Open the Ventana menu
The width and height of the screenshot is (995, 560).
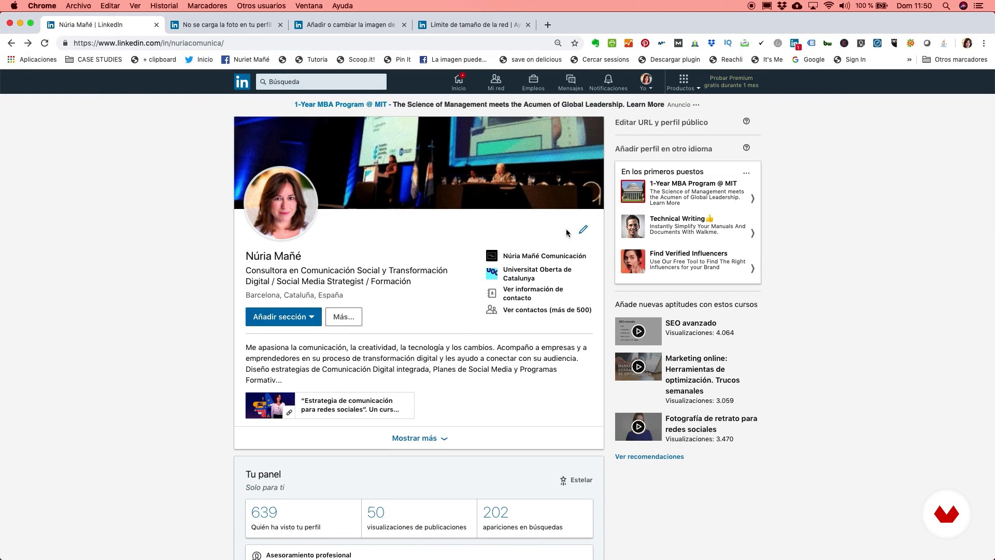point(309,6)
